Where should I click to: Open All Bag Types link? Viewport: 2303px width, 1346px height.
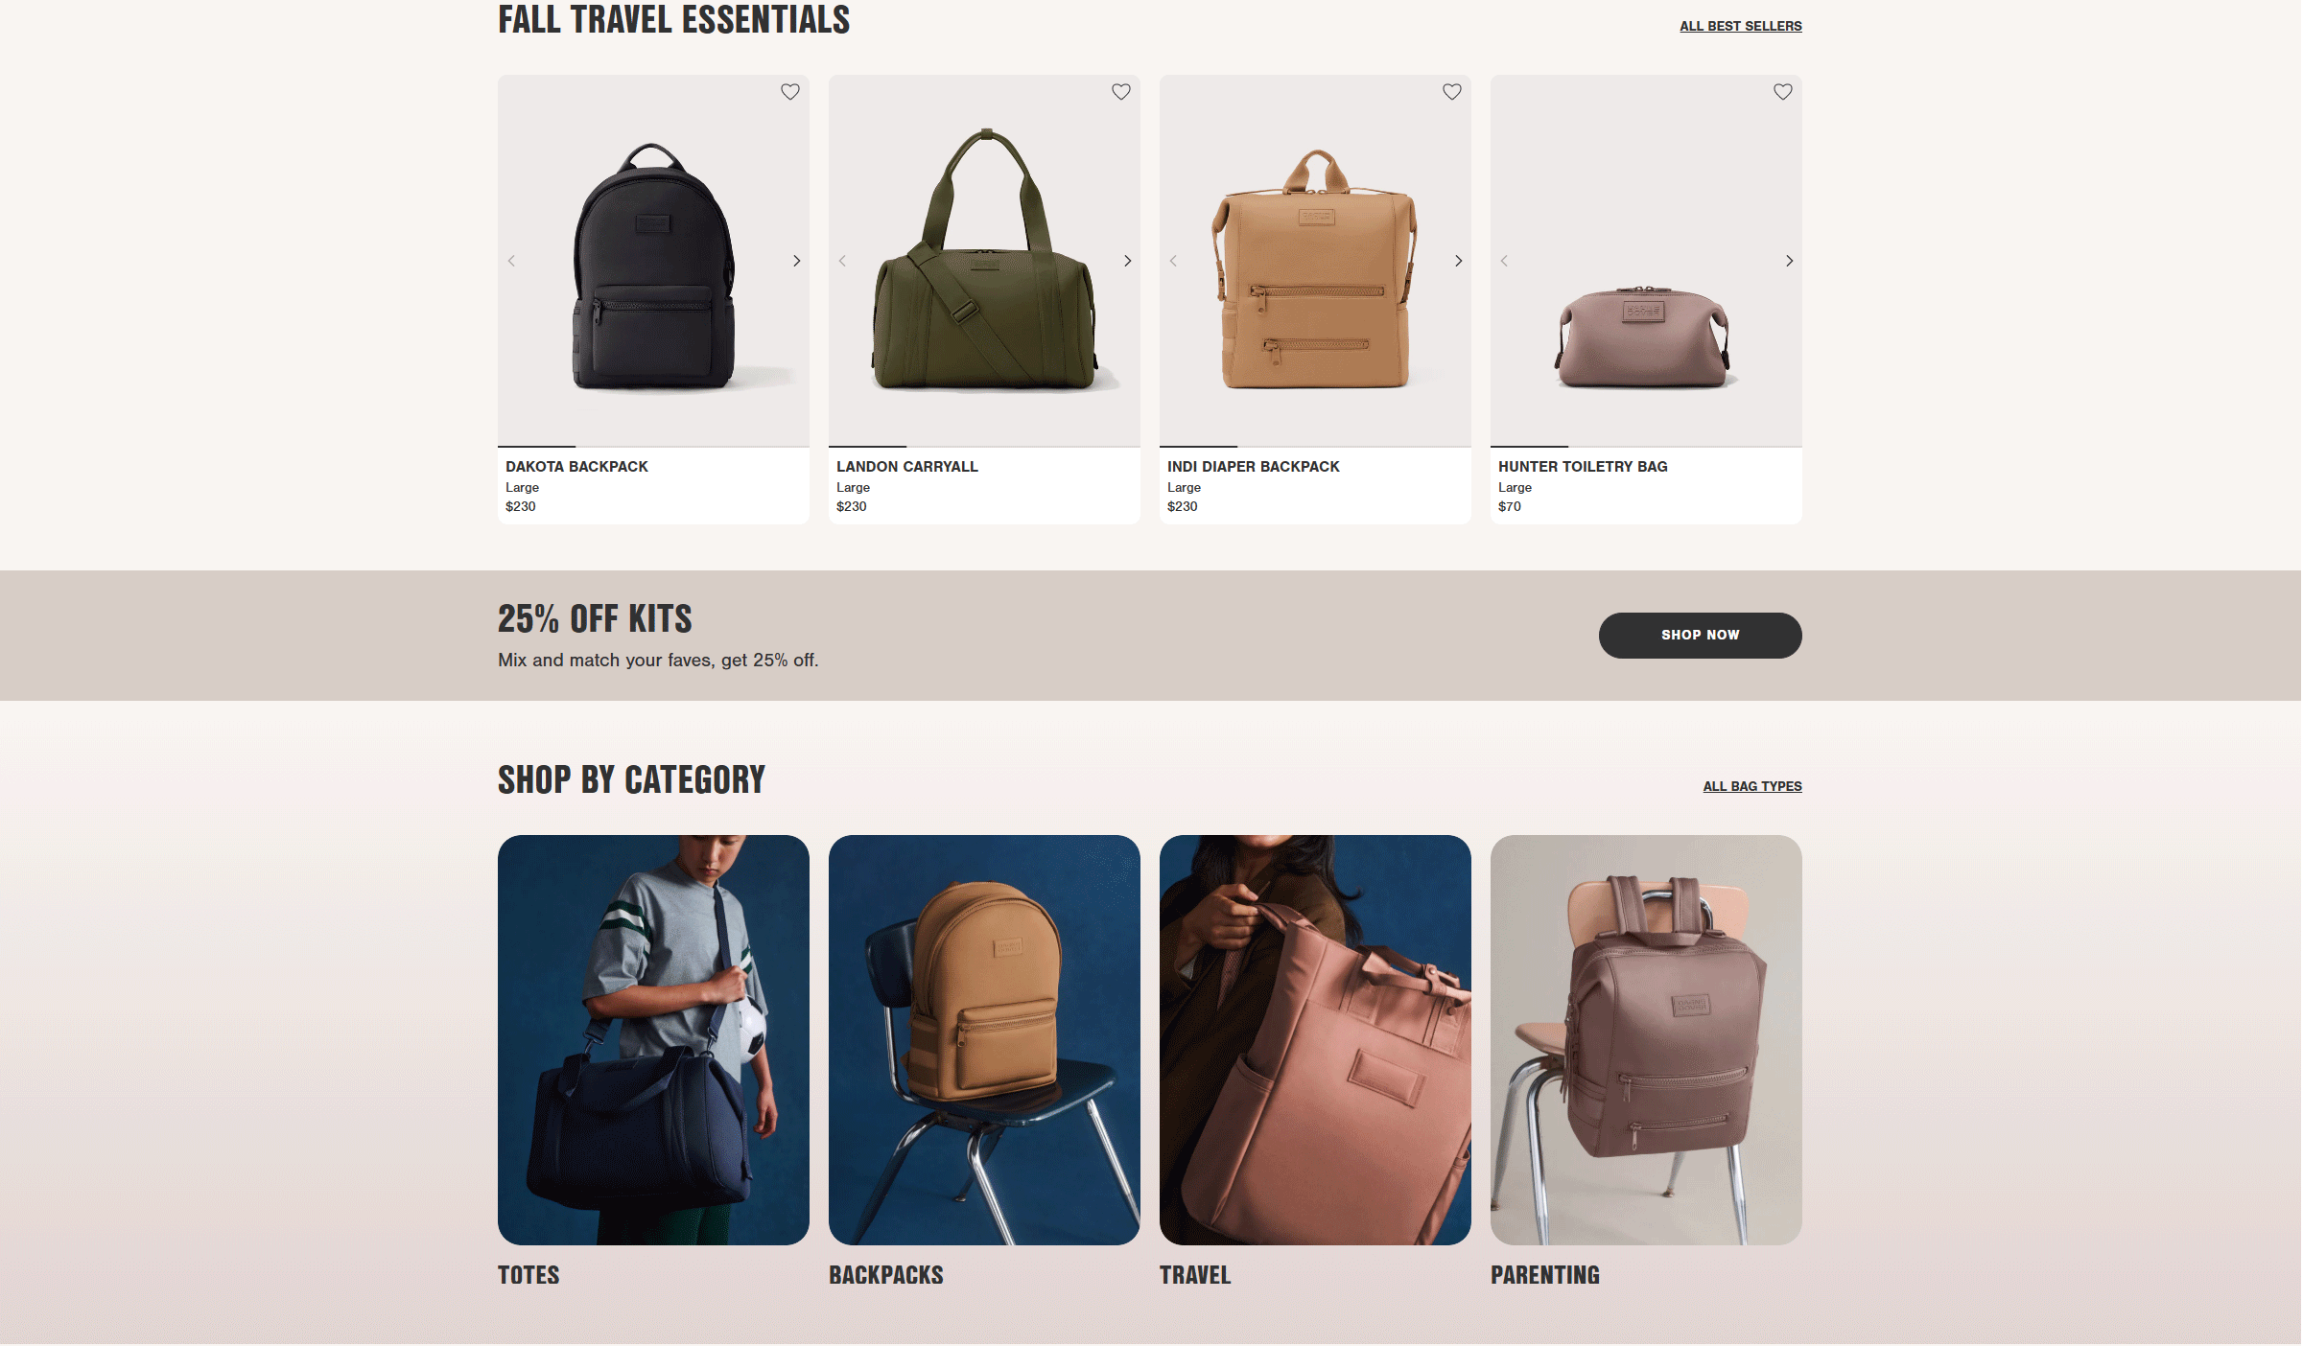(1751, 786)
